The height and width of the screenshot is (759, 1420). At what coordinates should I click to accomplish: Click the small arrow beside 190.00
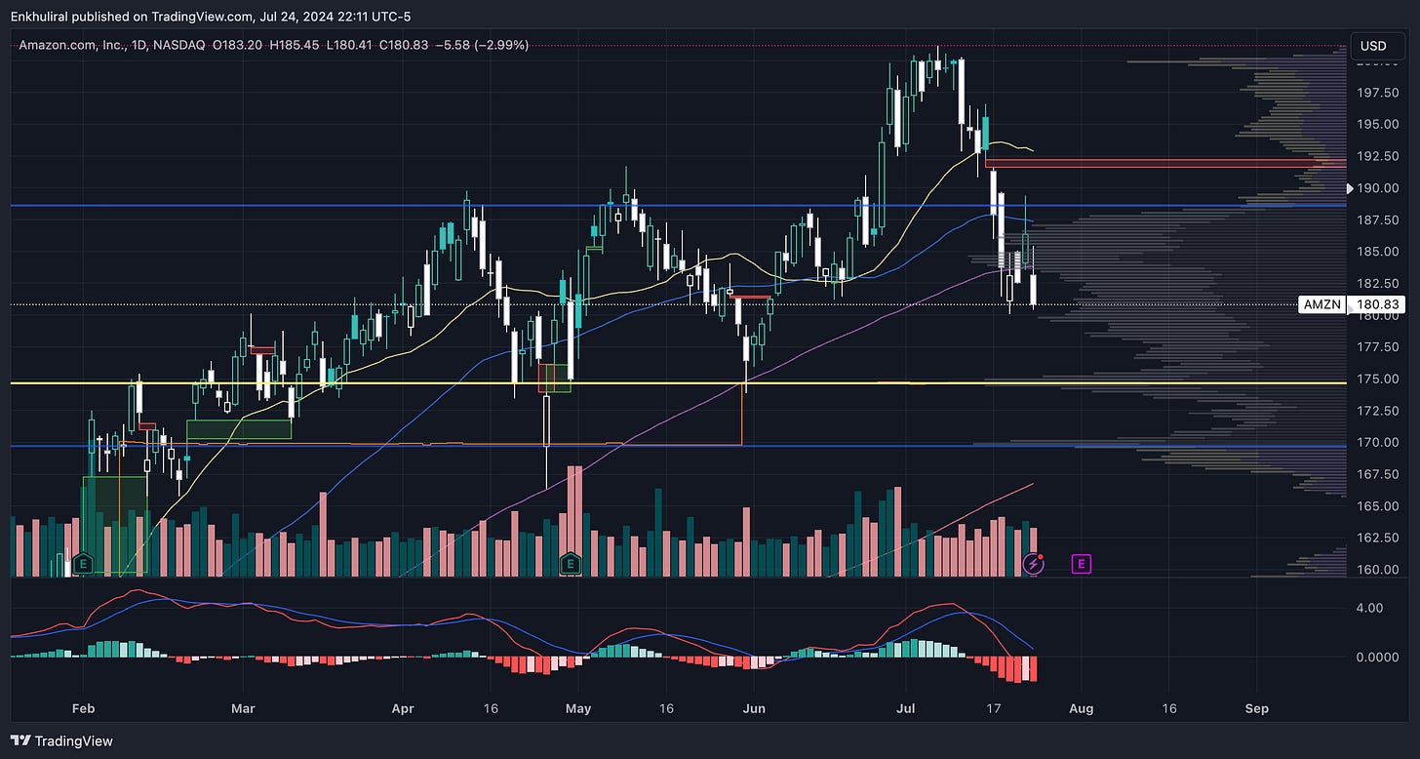point(1350,187)
